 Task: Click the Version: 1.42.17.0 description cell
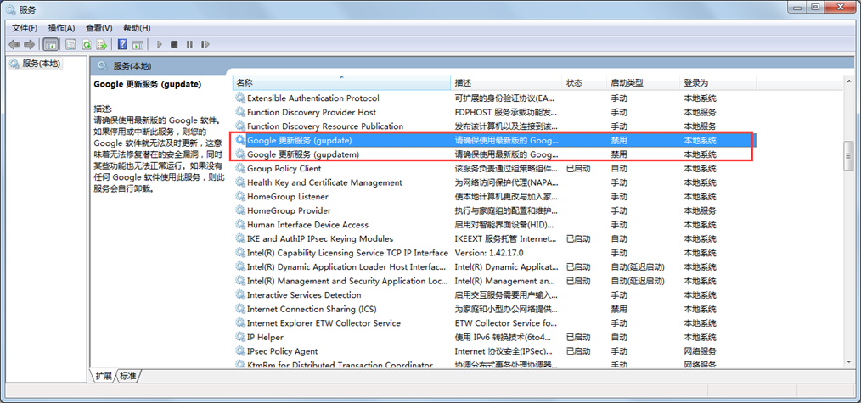click(x=489, y=253)
